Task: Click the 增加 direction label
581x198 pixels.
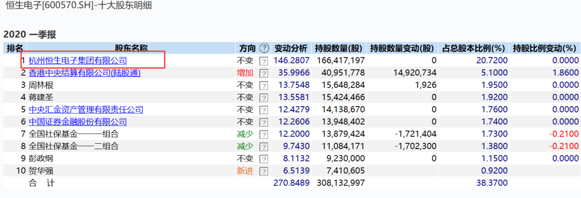Action: click(245, 73)
